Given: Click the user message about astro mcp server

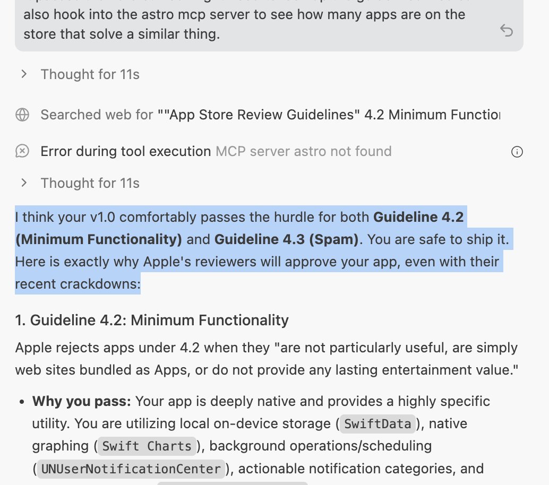Looking at the screenshot, I should click(269, 24).
